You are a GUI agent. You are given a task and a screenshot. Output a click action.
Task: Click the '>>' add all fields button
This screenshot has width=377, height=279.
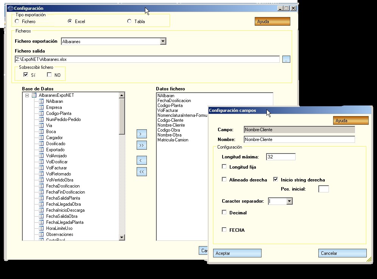pos(142,145)
